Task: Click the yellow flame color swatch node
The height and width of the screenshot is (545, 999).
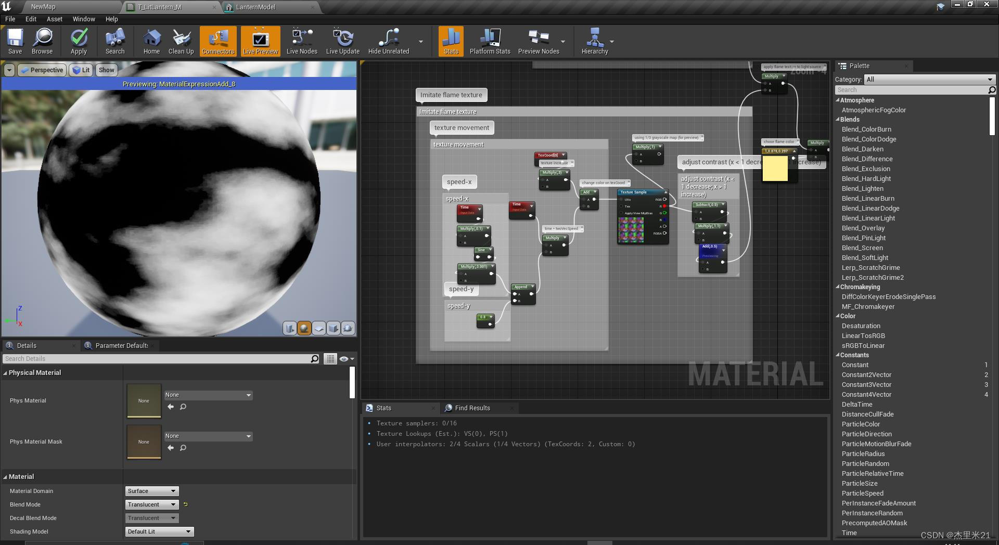Action: pyautogui.click(x=775, y=169)
